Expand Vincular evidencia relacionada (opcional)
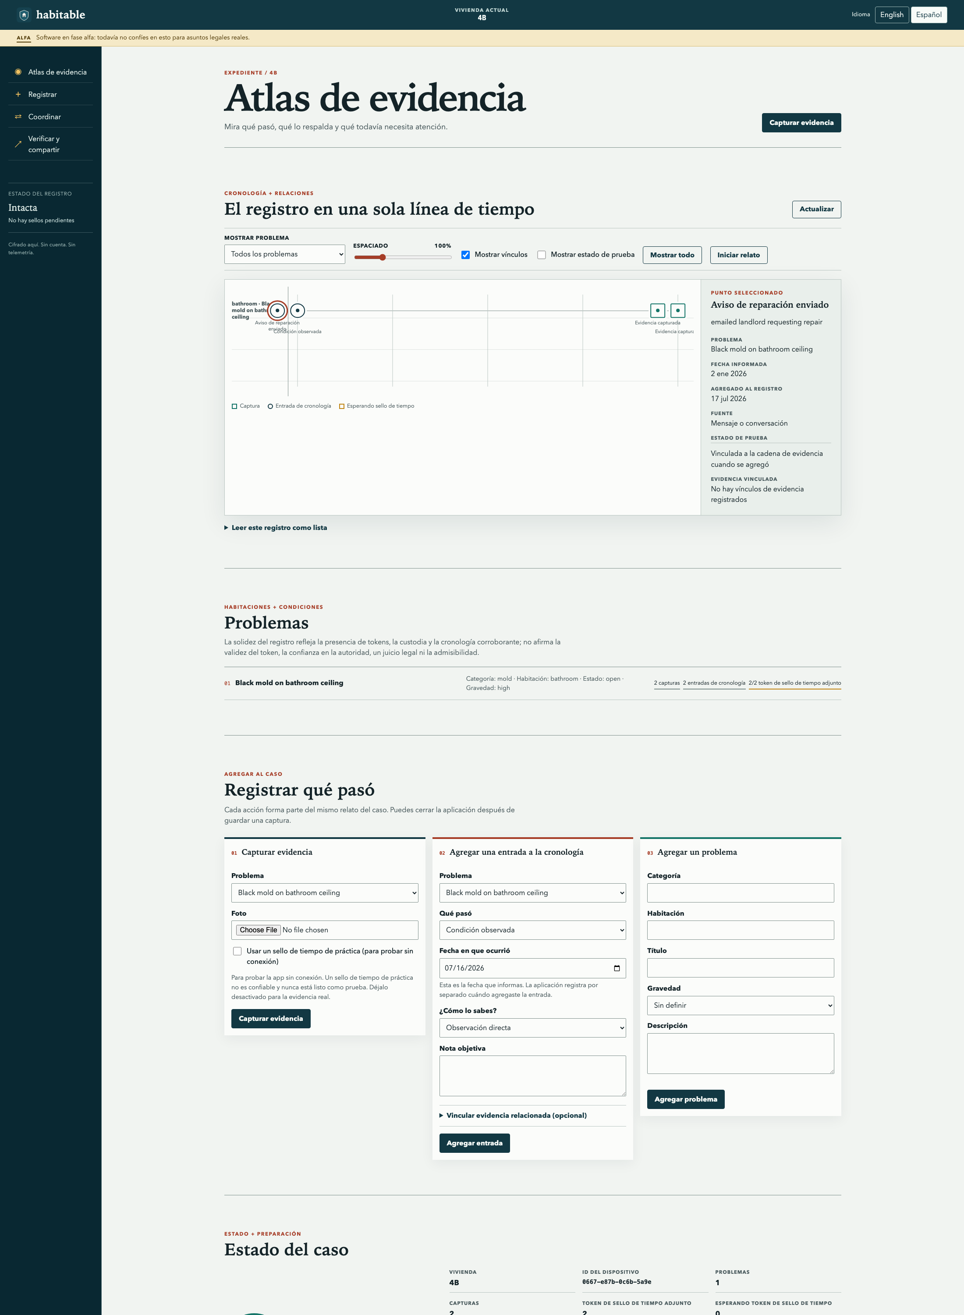 pyautogui.click(x=513, y=1116)
